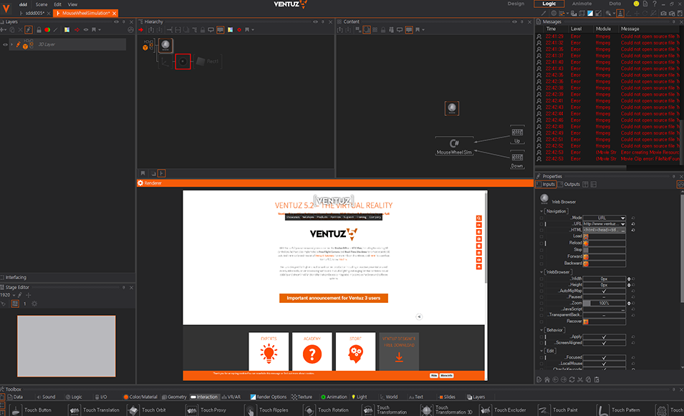Click the Important announcement for Ventuz 3 button
This screenshot has height=416, width=684.
point(333,298)
